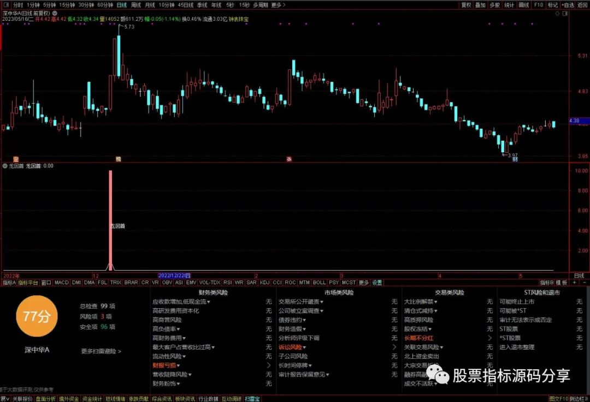Select the 5分钟 period

coord(49,5)
